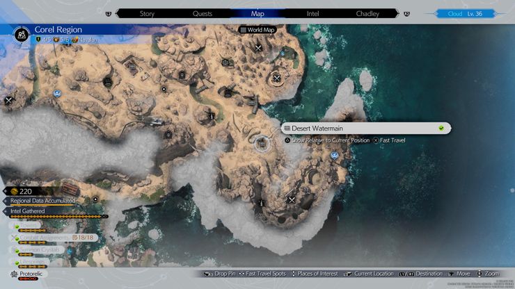This screenshot has height=289, width=515.
Task: Toggle the Combat Assignments category
Action: (x=54, y=238)
